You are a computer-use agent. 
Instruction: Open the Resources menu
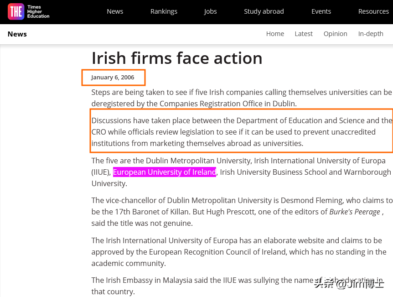pyautogui.click(x=373, y=11)
